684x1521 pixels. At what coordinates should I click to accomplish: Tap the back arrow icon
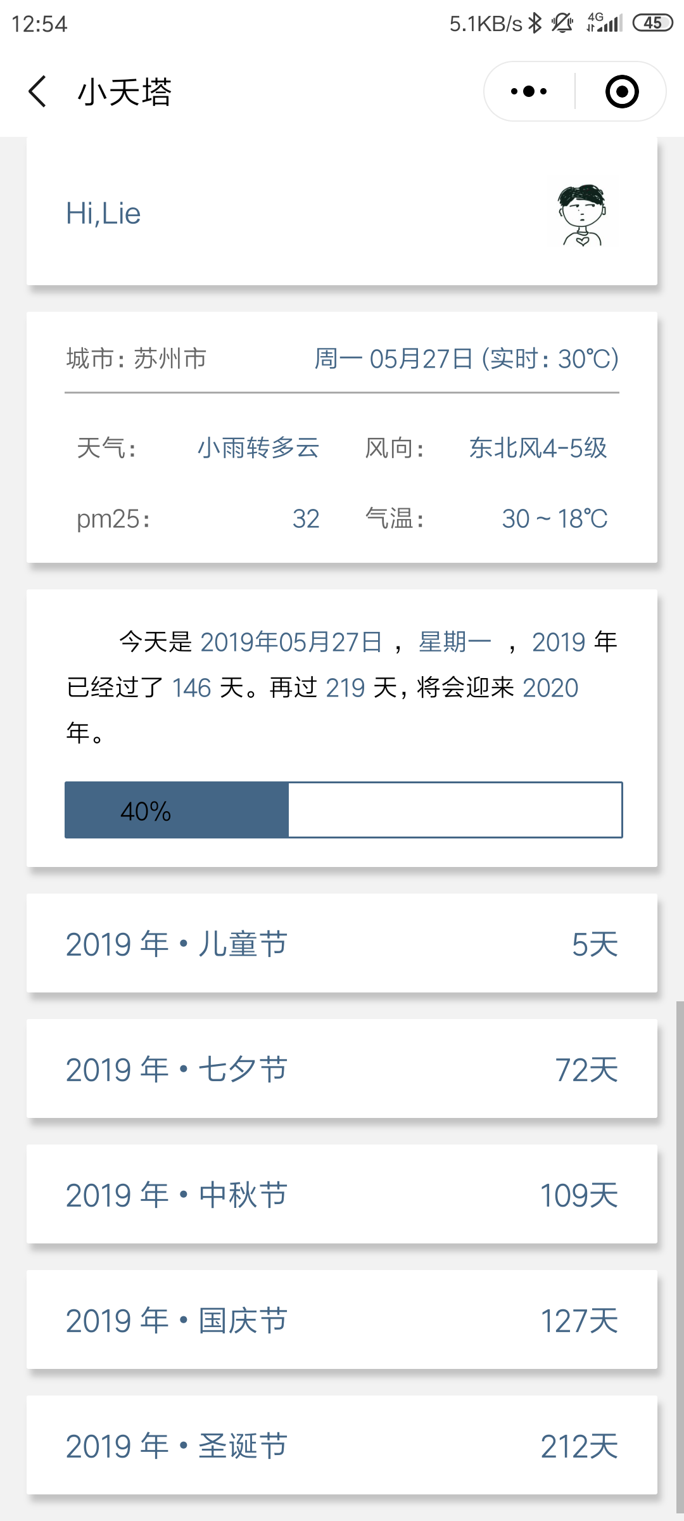(37, 91)
